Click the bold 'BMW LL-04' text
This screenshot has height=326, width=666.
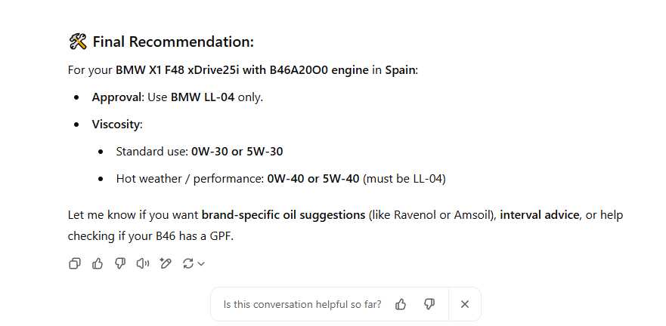click(x=203, y=97)
